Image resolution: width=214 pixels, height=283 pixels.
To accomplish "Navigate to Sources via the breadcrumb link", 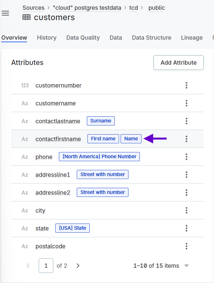I will [x=33, y=7].
